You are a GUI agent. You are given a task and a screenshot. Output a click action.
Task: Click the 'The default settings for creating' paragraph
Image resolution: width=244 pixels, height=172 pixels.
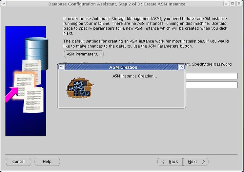point(146,44)
